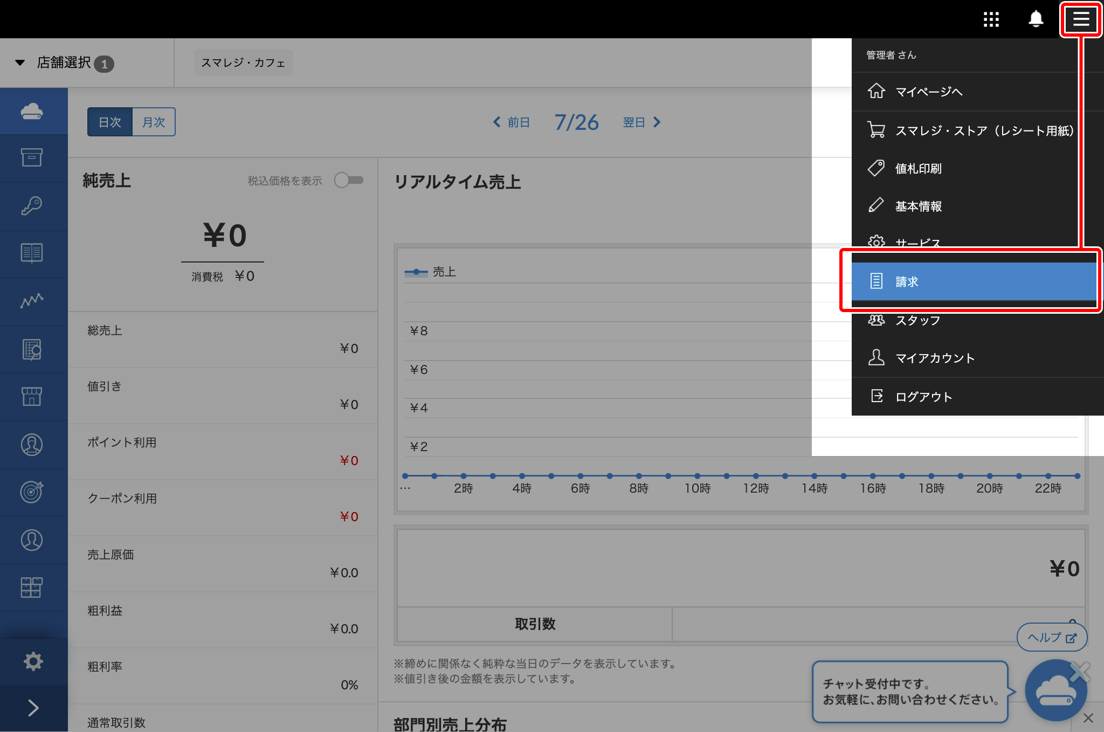Open the register grid sidebar icon
1104x732 pixels.
tap(32, 587)
